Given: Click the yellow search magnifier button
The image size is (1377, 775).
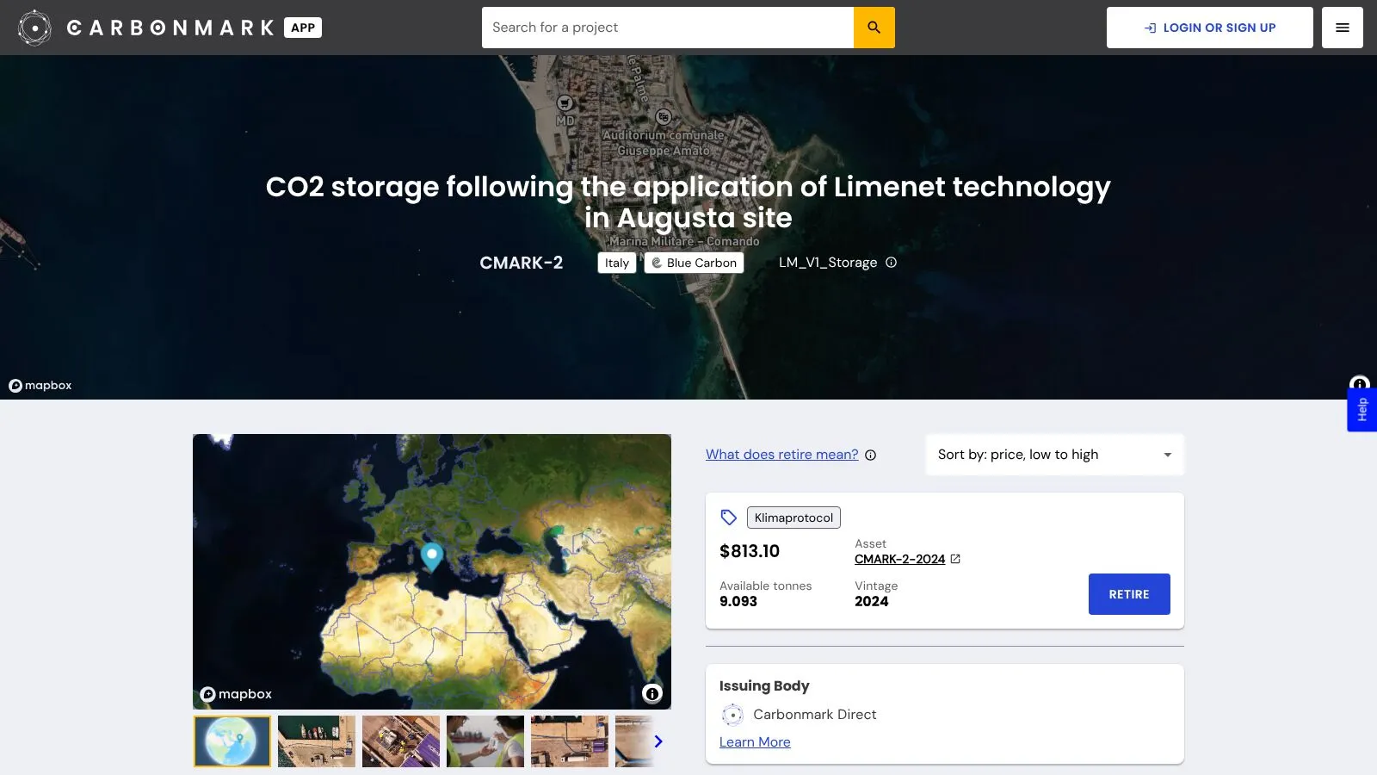Looking at the screenshot, I should 874,28.
